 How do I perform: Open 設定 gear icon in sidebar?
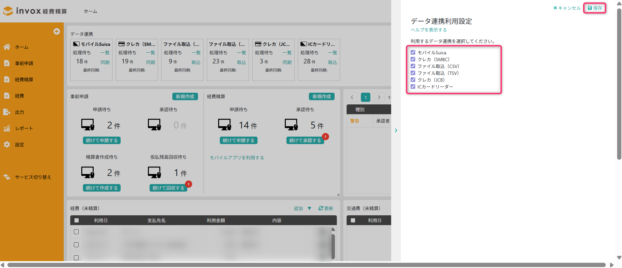[x=7, y=144]
